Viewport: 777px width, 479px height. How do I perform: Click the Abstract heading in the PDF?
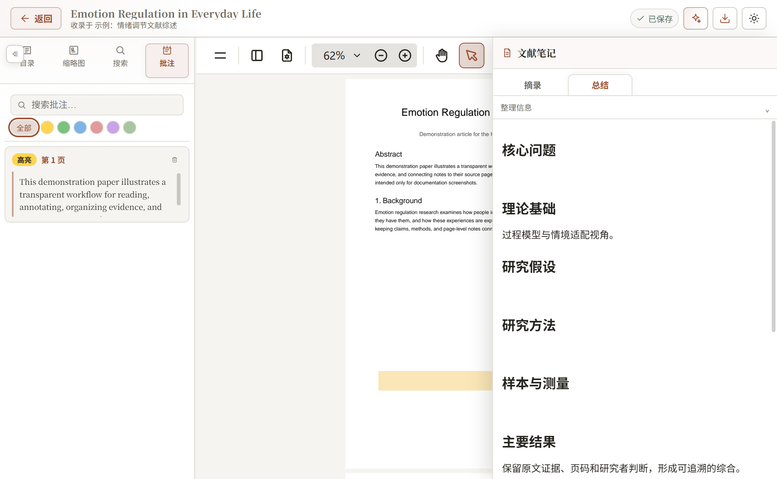click(x=388, y=154)
